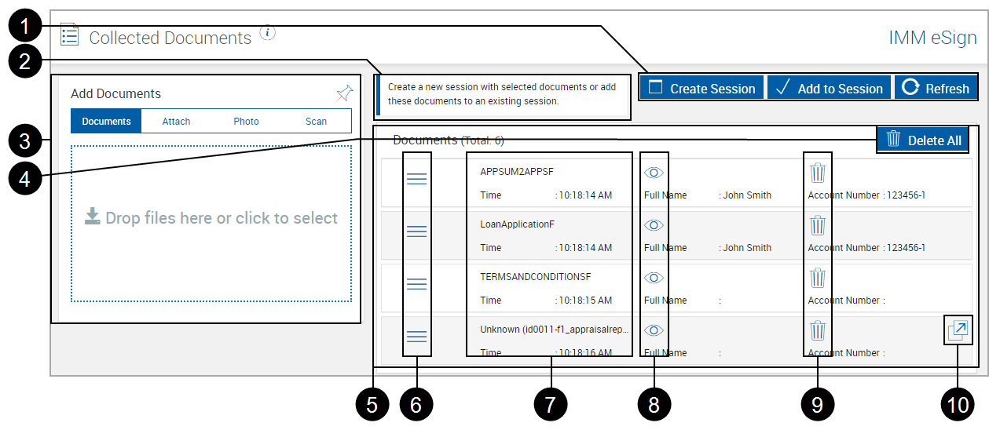Click John Smith in APPSUM2APPSF row
The image size is (989, 430).
[747, 195]
